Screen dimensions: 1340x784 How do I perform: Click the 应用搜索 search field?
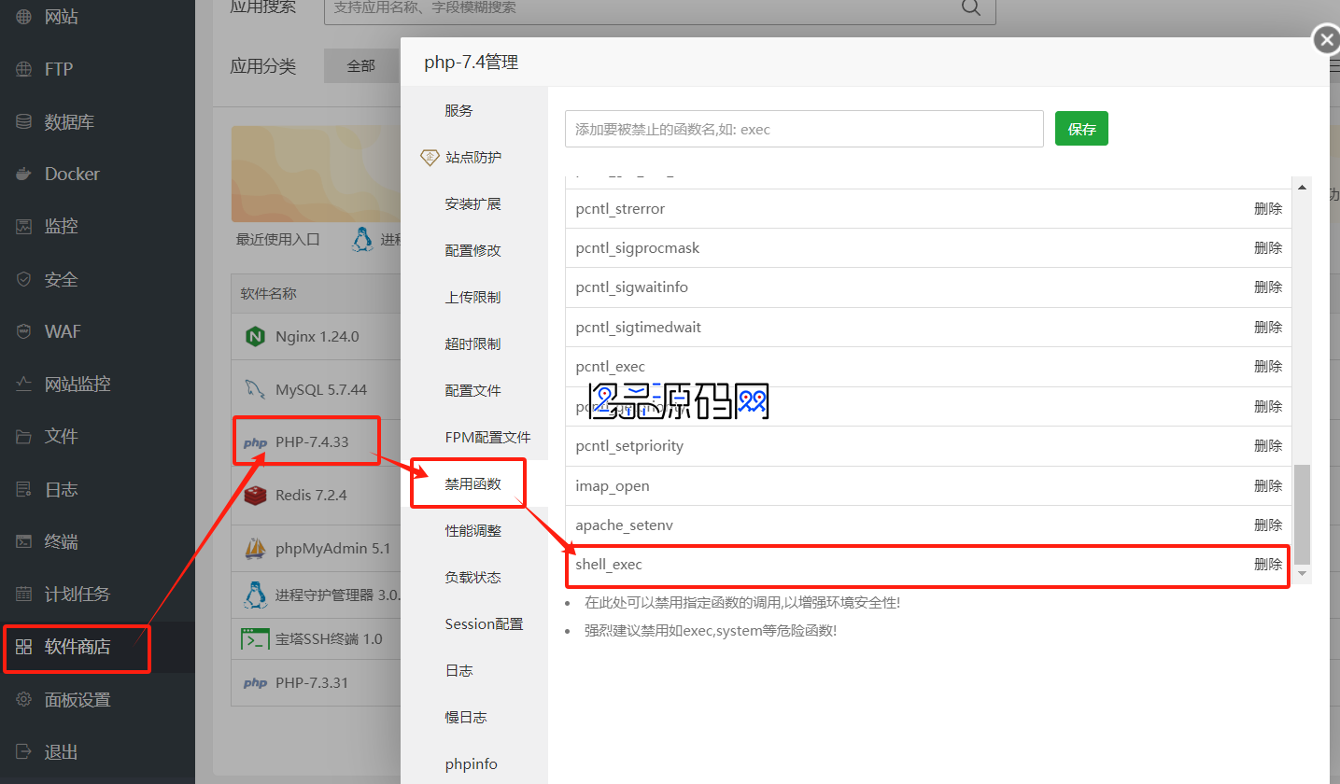[659, 8]
